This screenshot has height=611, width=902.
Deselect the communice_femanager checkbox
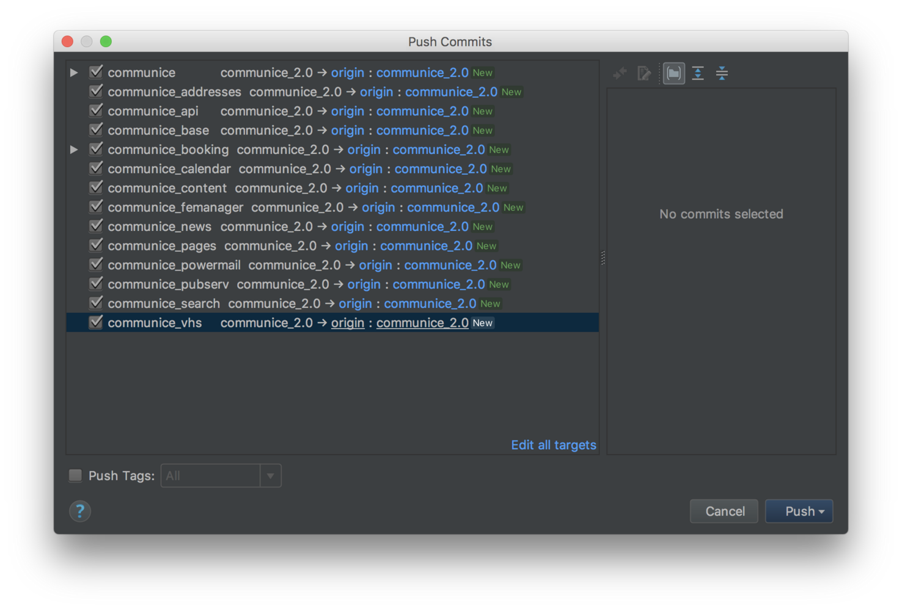(x=96, y=207)
